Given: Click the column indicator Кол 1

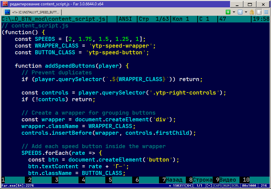Looking at the screenshot, I should pyautogui.click(x=181, y=19).
